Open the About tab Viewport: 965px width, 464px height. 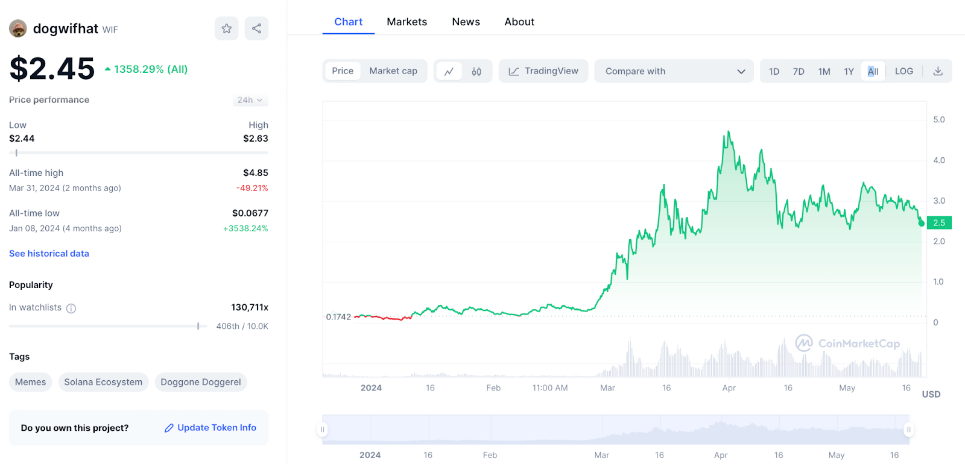click(519, 22)
